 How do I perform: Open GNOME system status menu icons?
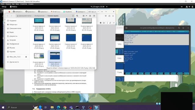(x=190, y=7)
